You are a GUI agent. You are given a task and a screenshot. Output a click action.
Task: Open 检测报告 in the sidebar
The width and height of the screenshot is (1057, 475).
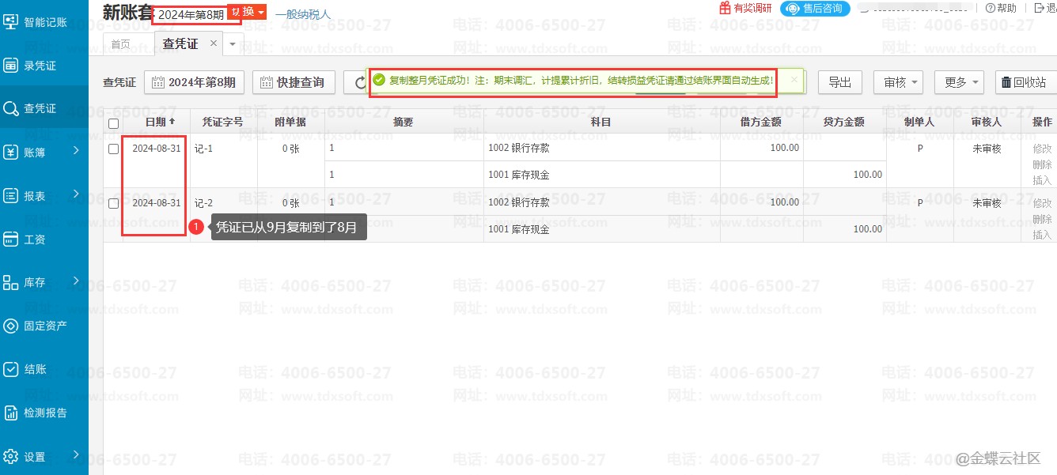(44, 413)
